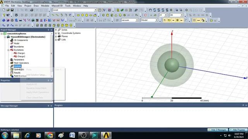248x139 pixels.
Task: Click the Draw sphere tool
Action: [x=120, y=15]
